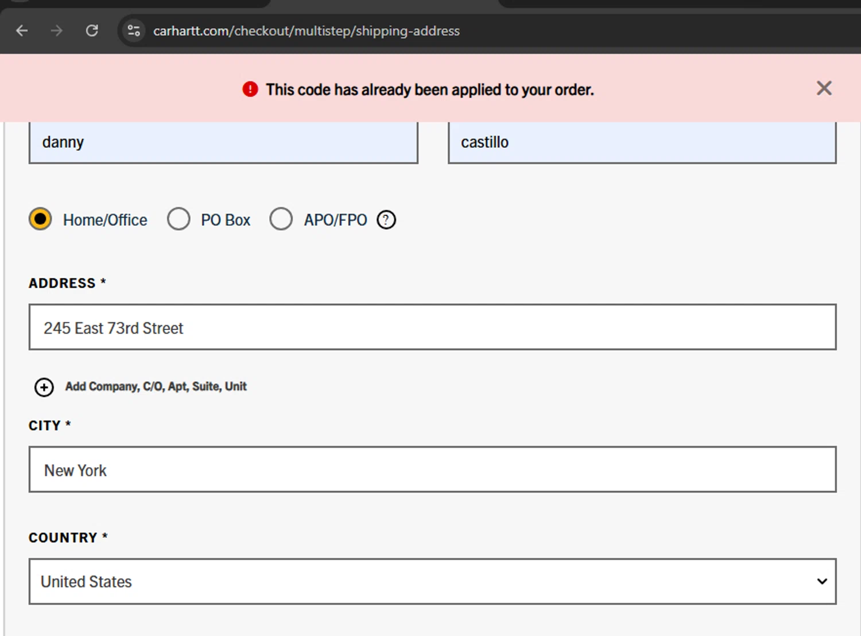Click the carhartt.com URL in address bar

(306, 31)
